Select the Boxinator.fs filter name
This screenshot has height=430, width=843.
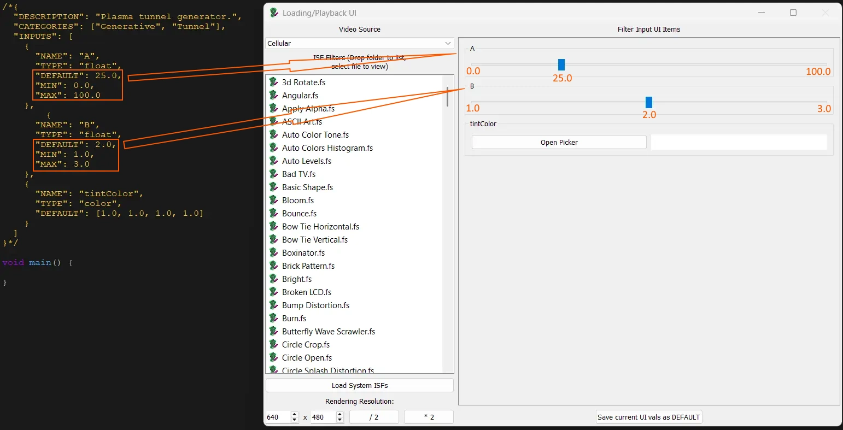pyautogui.click(x=303, y=252)
